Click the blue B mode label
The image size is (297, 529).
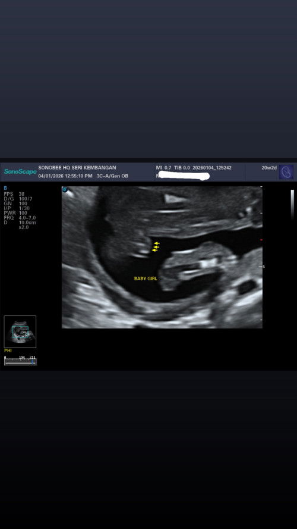[5, 188]
